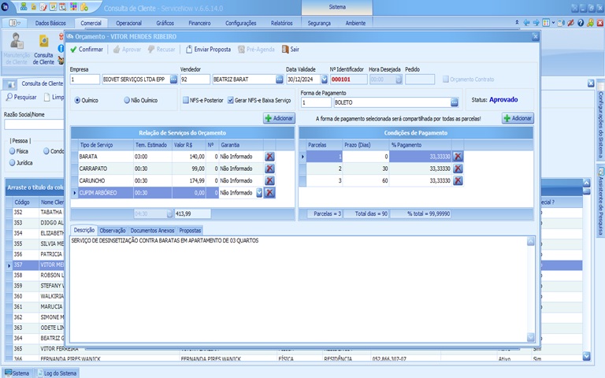
Task: Remove the 60-day payment installment
Action: tap(458, 180)
